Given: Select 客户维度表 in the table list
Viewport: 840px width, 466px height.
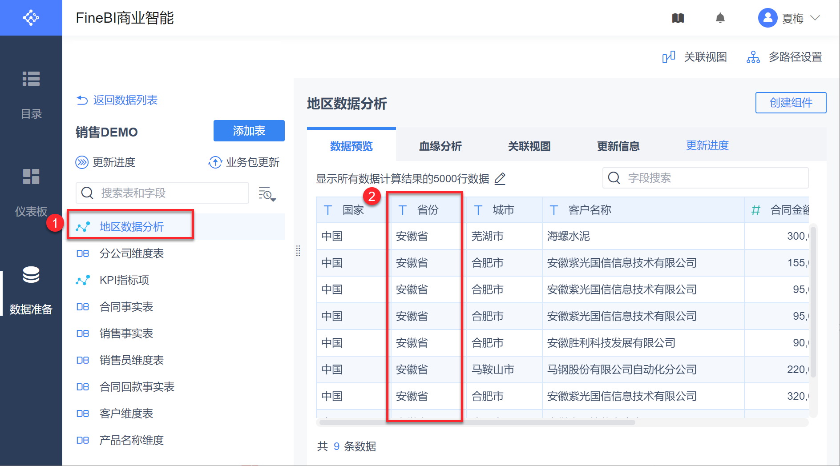Looking at the screenshot, I should click(176, 414).
